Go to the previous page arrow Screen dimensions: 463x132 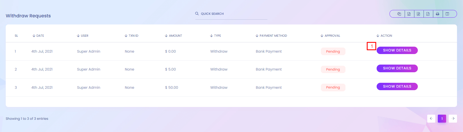(431, 119)
